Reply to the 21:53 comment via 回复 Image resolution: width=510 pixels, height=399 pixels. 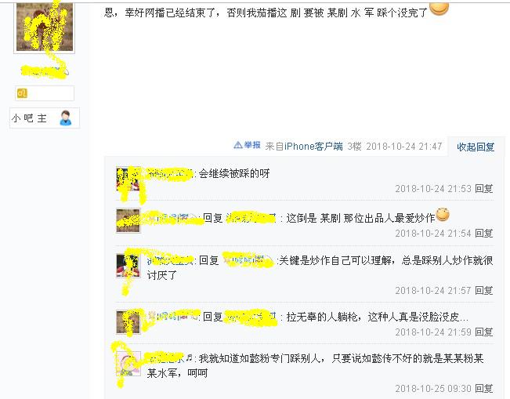(x=483, y=188)
